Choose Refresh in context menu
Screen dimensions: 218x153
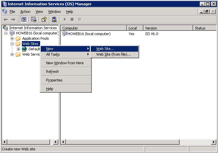66,72
